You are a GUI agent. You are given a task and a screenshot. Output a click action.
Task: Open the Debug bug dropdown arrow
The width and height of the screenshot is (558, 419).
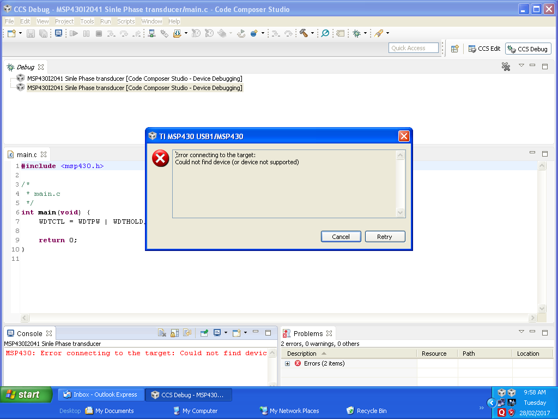365,33
